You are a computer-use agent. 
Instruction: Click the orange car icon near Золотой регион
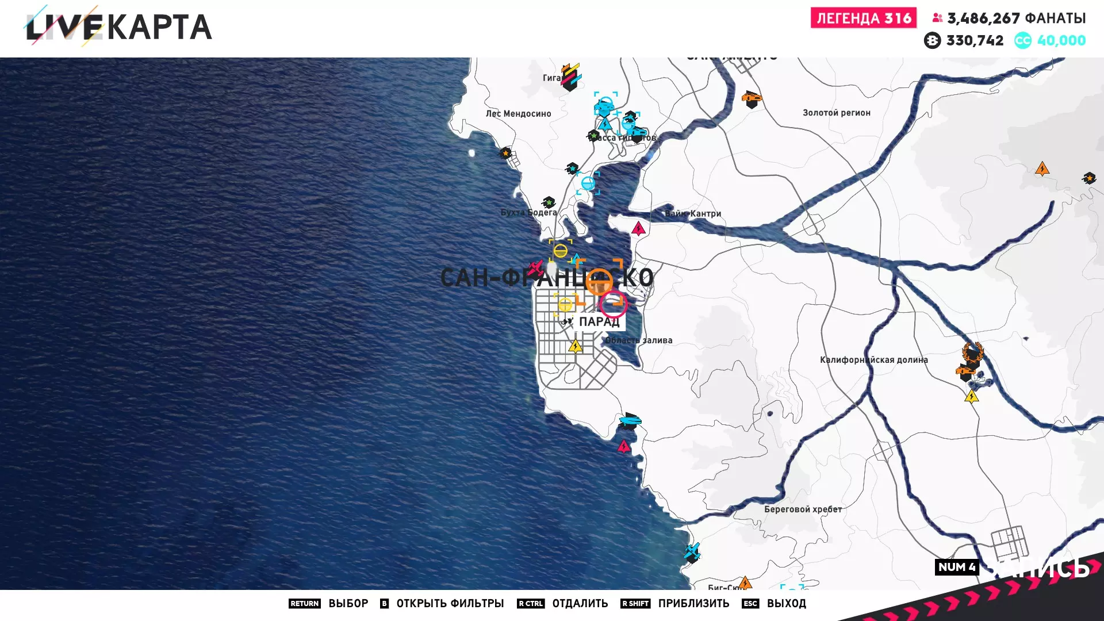[x=751, y=99]
